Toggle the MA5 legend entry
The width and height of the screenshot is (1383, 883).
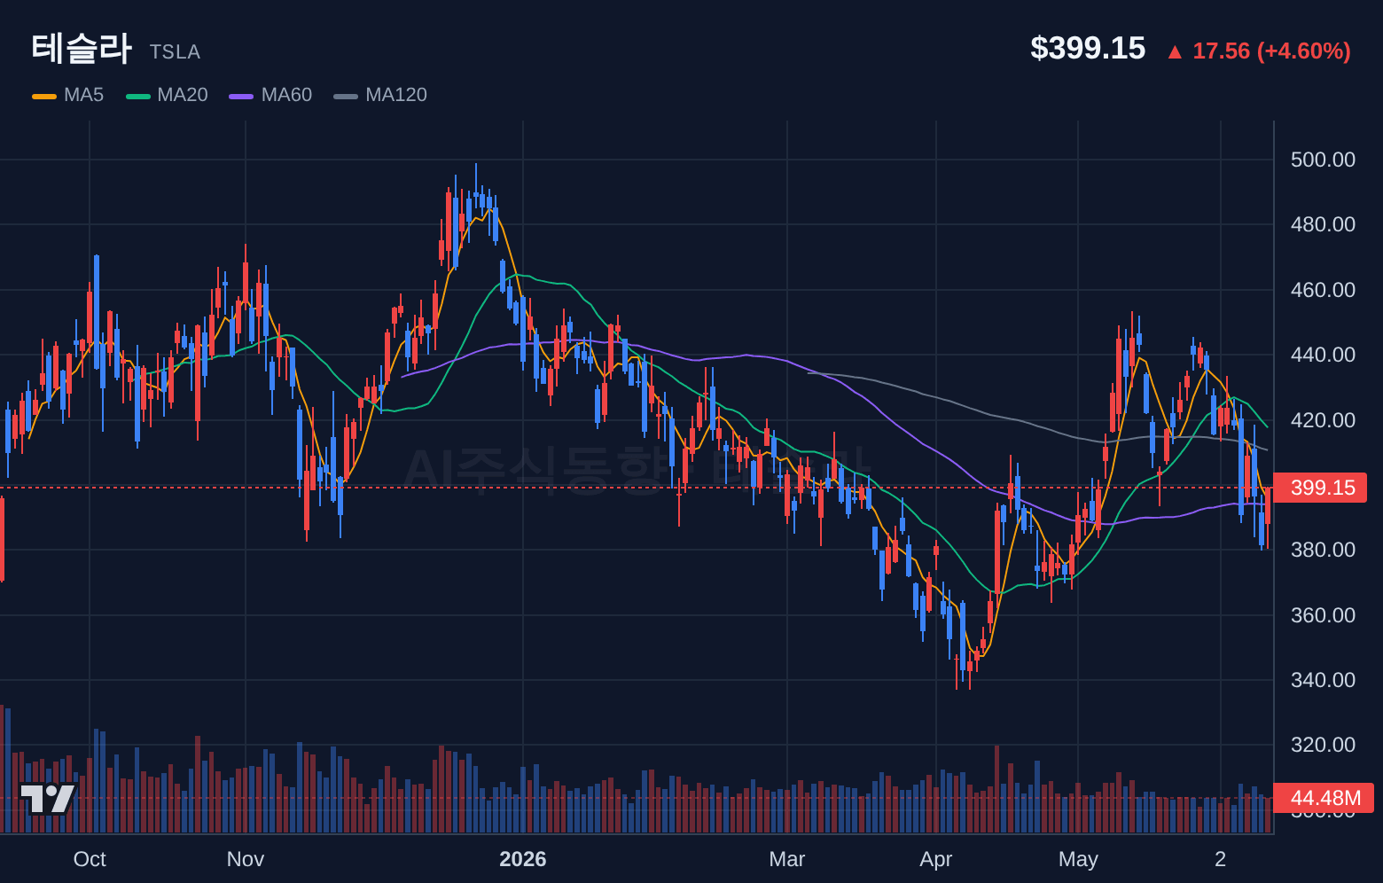tap(68, 95)
